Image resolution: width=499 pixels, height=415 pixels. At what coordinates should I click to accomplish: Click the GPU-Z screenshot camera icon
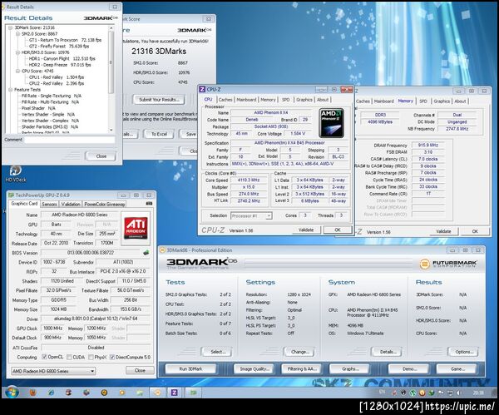pos(149,204)
